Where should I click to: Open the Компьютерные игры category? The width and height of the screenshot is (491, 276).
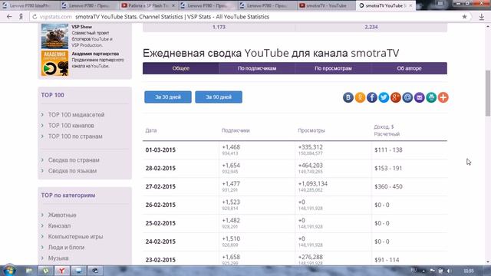(x=75, y=237)
